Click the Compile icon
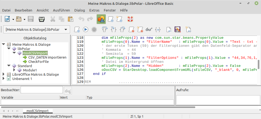Screen dimensions: 261x119 [77, 30]
